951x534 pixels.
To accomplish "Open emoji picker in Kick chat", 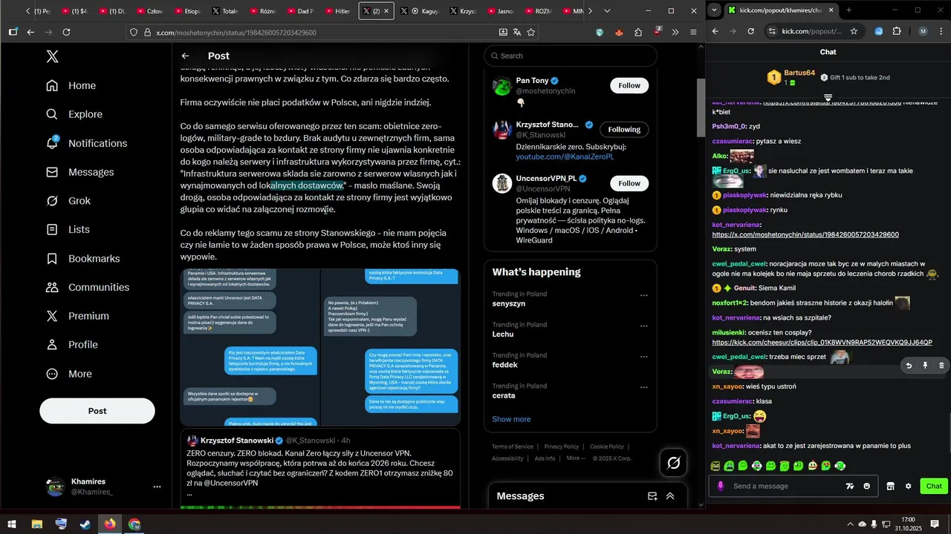I will pos(867,487).
